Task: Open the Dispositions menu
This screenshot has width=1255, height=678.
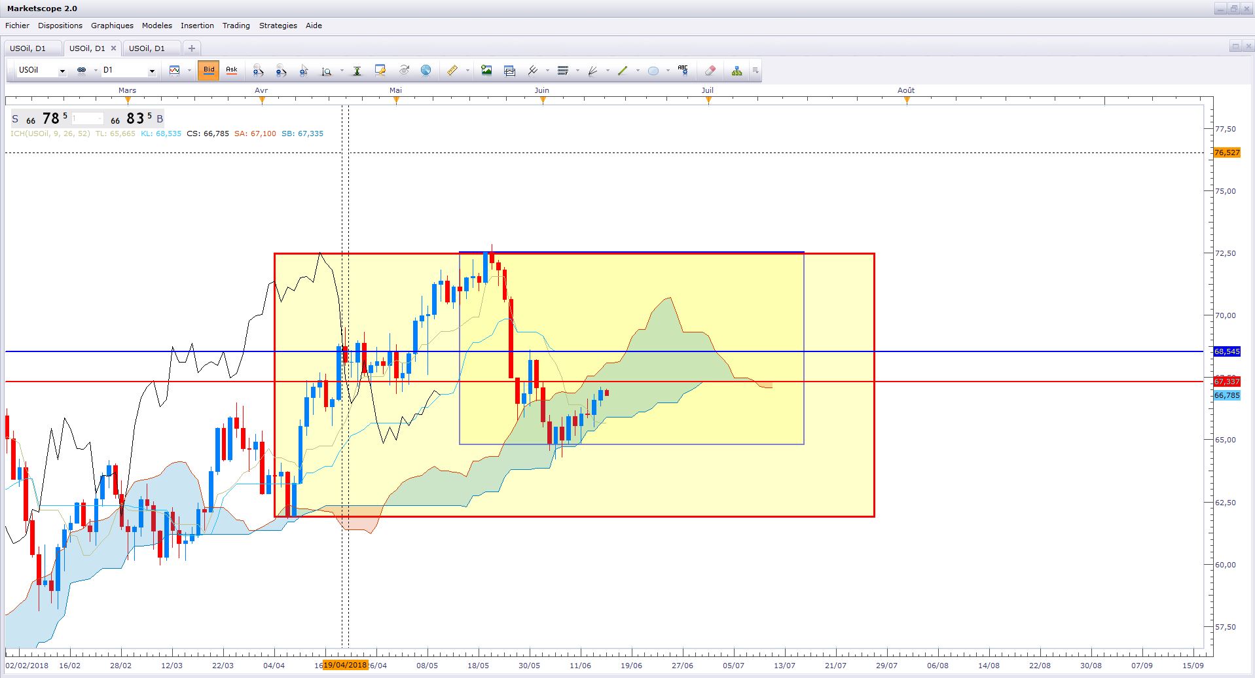Action: (60, 26)
